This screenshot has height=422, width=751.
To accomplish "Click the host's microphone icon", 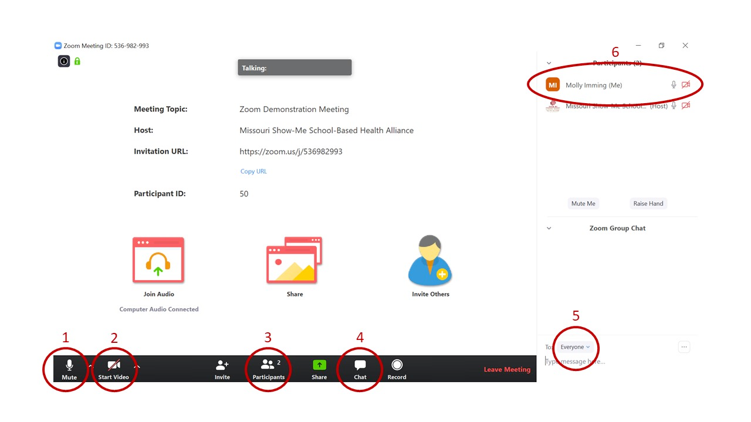I will 674,106.
